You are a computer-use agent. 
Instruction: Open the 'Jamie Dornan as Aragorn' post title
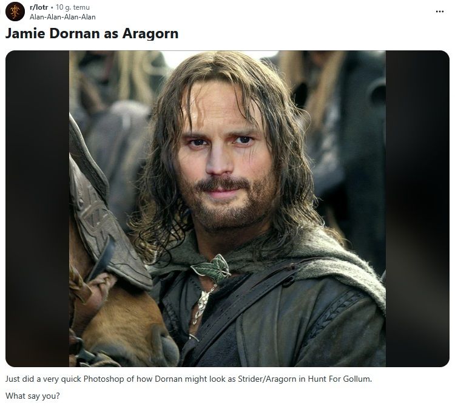(92, 33)
